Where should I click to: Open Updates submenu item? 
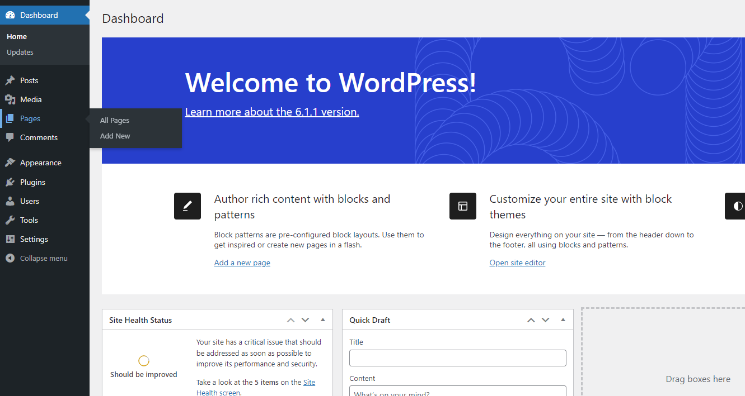[20, 52]
